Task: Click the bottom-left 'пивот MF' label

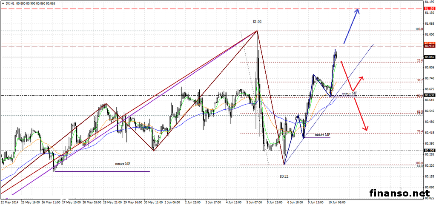Action: [123, 163]
